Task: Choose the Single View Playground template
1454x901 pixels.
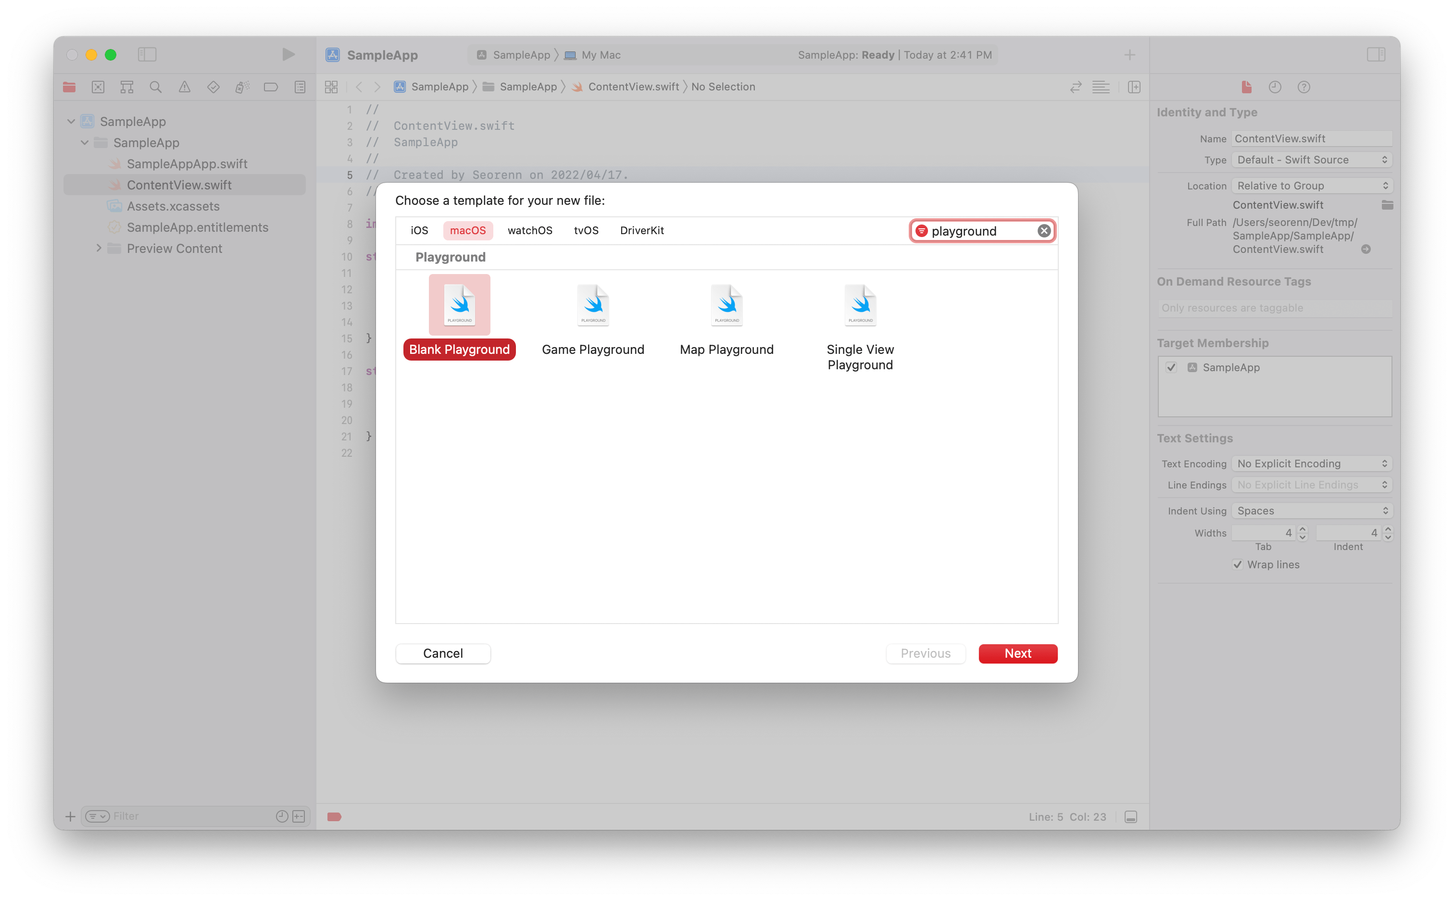Action: [860, 306]
